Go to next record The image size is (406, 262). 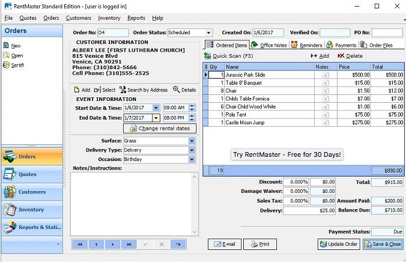tap(113, 244)
